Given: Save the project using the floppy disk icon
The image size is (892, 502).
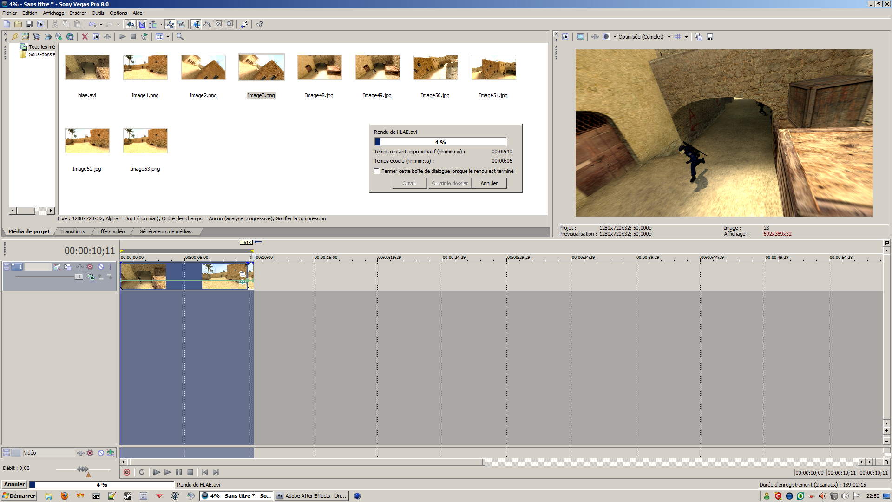Looking at the screenshot, I should (x=29, y=24).
